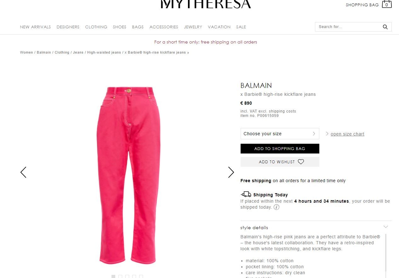Show next product image arrow
Viewport: 399px width, 278px height.
[x=231, y=172]
